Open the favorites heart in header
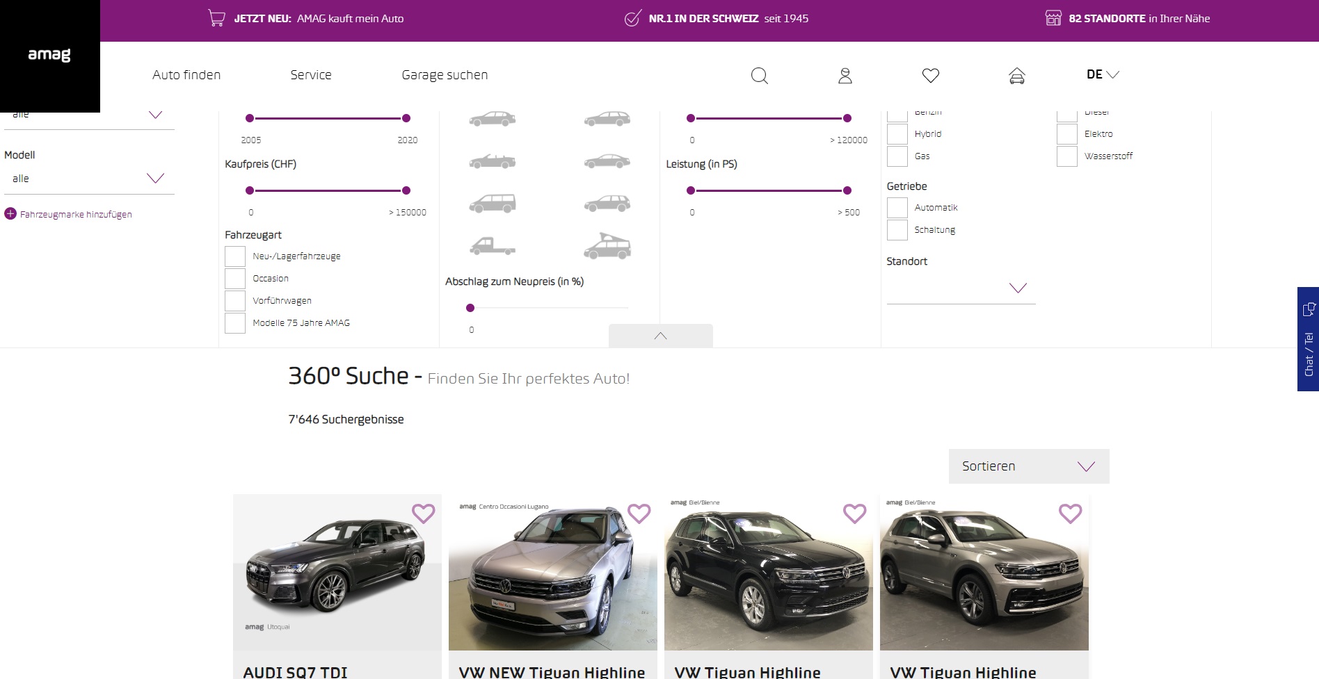1319x679 pixels. tap(931, 75)
